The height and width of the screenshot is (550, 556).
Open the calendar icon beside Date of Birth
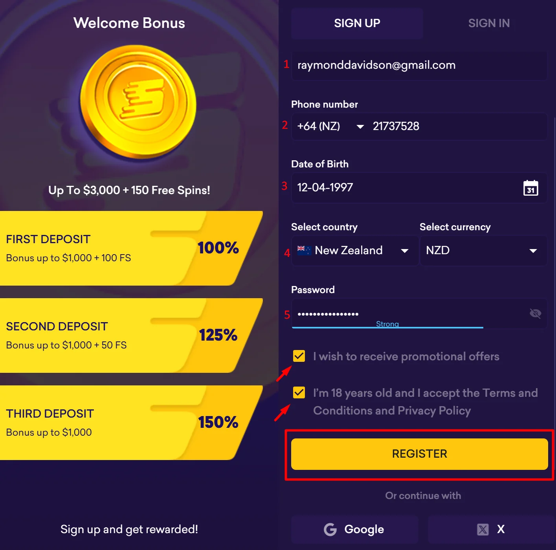coord(530,189)
